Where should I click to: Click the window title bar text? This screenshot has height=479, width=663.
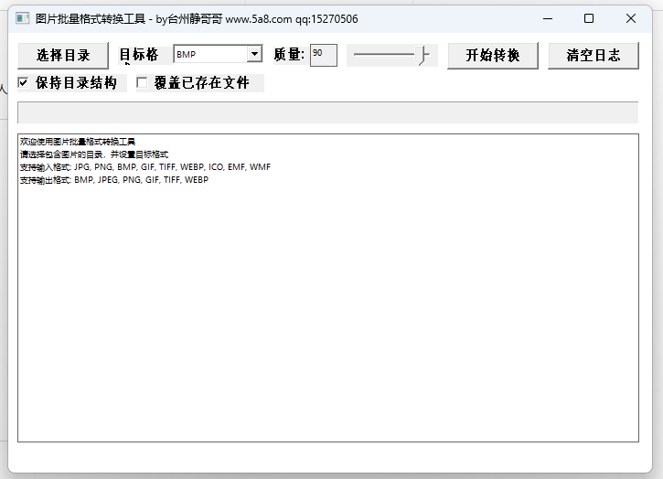(x=197, y=18)
